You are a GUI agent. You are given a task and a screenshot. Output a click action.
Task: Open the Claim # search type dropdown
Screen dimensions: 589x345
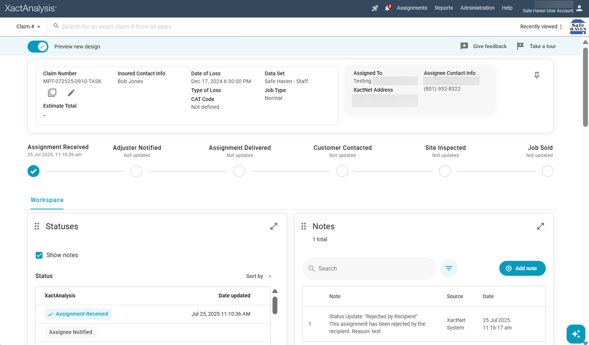click(29, 27)
